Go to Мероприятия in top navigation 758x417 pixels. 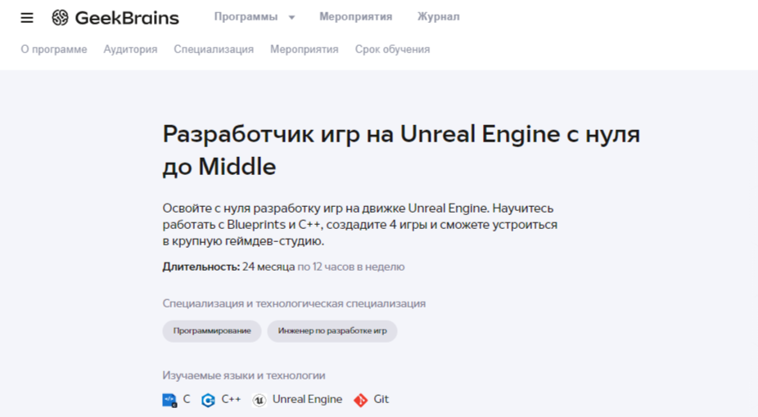(x=356, y=17)
